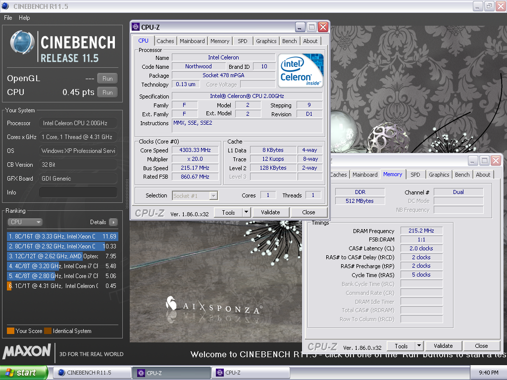
Task: Click memory size value 512 MBytes
Action: pos(359,201)
